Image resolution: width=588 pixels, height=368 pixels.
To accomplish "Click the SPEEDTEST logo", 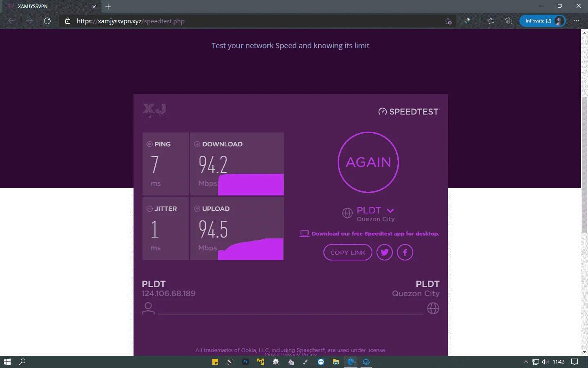I will [409, 112].
